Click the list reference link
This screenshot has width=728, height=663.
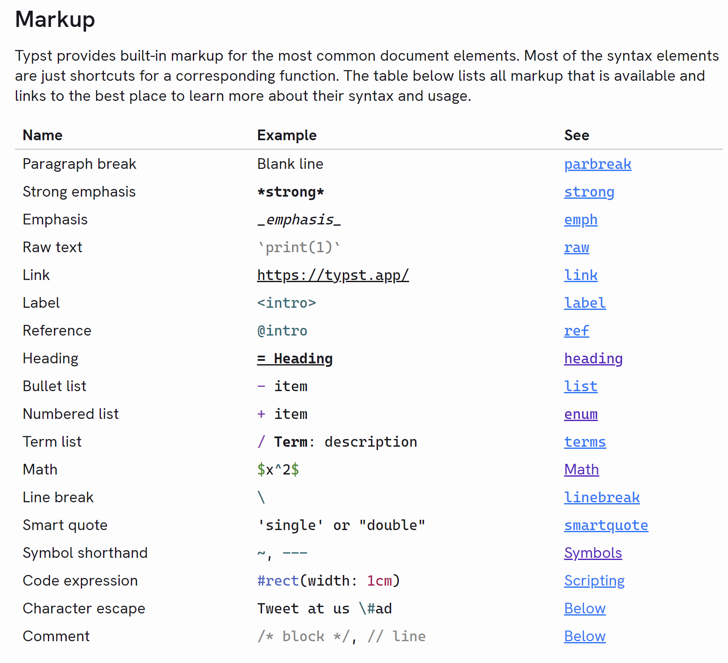(581, 387)
